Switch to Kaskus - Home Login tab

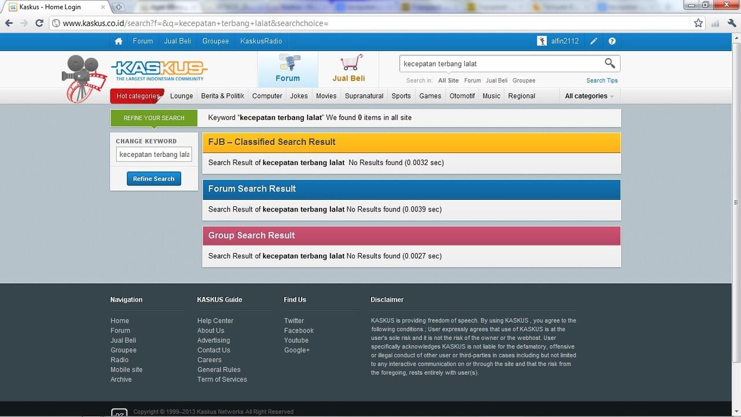[56, 7]
